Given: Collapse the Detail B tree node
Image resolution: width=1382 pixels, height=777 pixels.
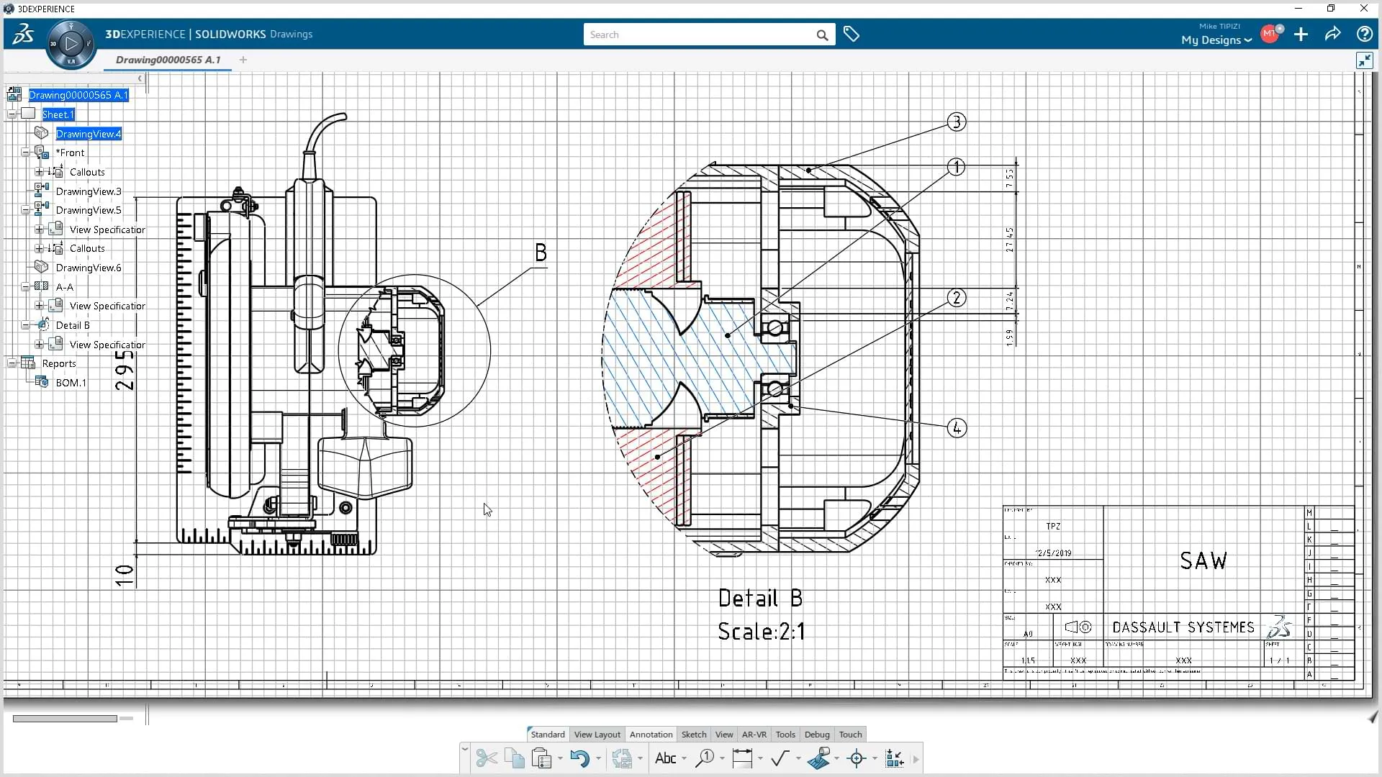Looking at the screenshot, I should point(25,324).
